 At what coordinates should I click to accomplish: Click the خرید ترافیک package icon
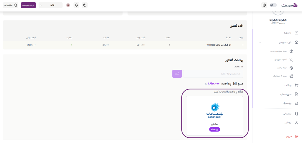click(x=291, y=68)
